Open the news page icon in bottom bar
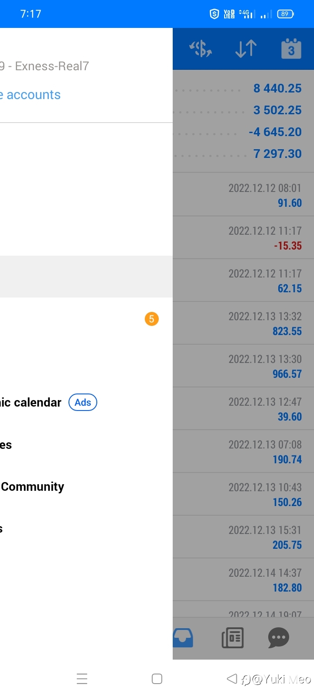This screenshot has width=314, height=698. [233, 638]
